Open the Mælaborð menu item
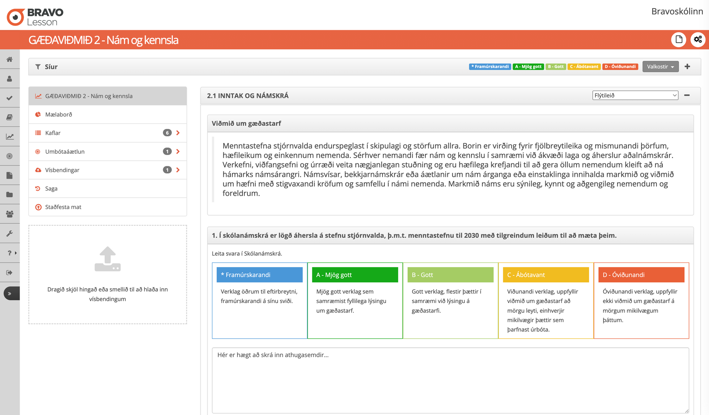Viewport: 709px width, 415px height. click(59, 115)
